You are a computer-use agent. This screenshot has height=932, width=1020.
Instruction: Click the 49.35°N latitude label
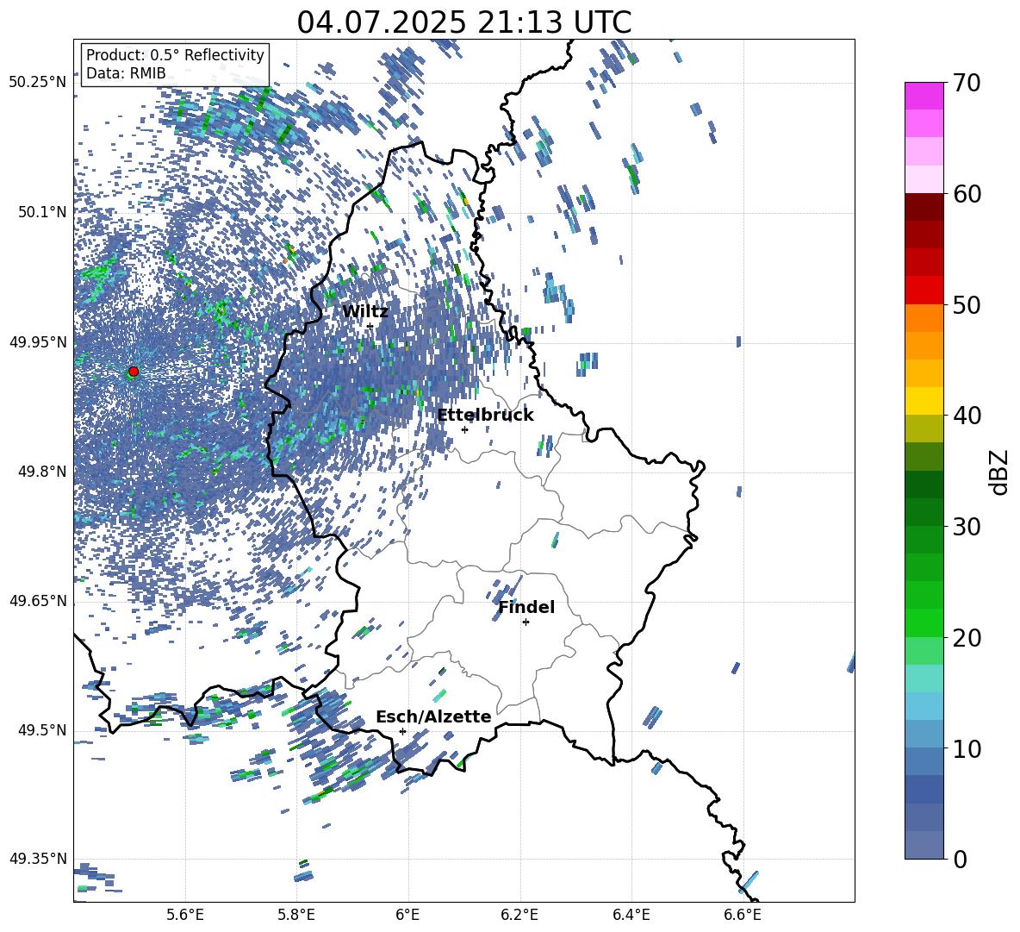pyautogui.click(x=38, y=859)
